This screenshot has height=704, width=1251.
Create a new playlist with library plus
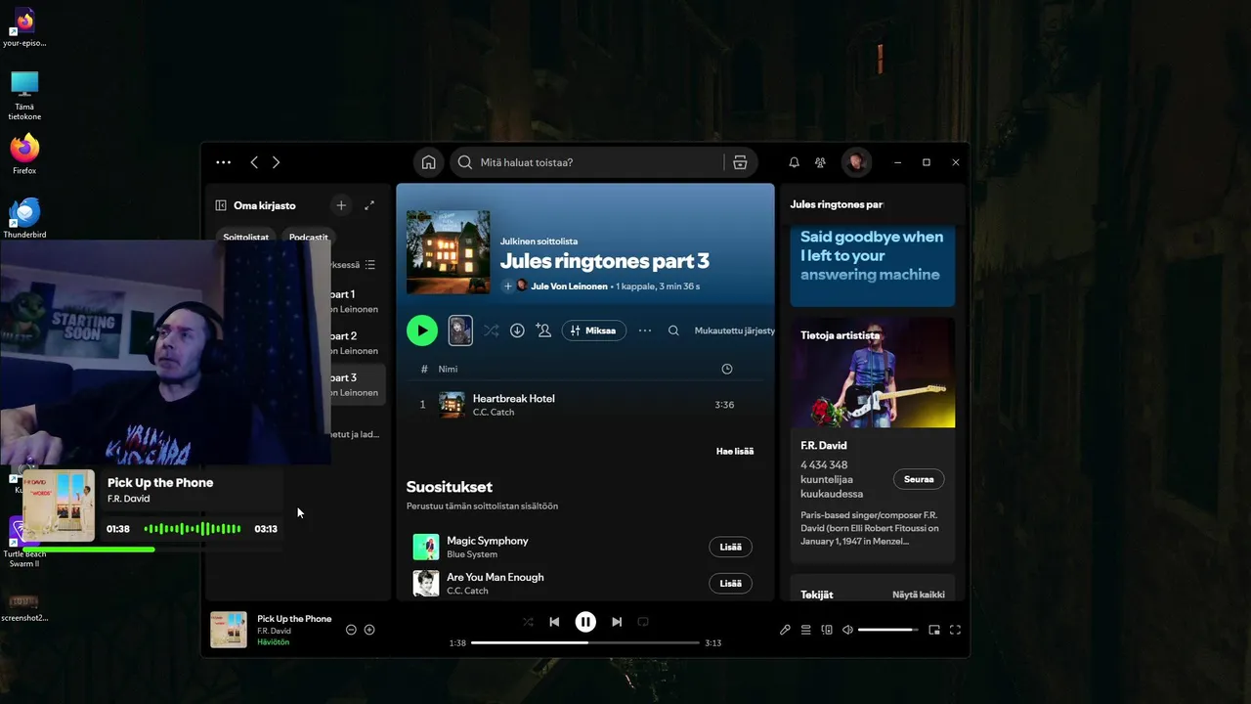341,205
